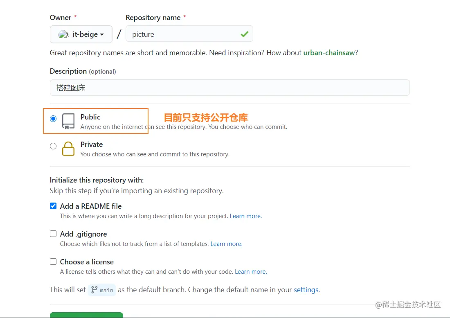The width and height of the screenshot is (450, 318).
Task: Click the green button cut off at the bottom of the form
Action: 86,315
